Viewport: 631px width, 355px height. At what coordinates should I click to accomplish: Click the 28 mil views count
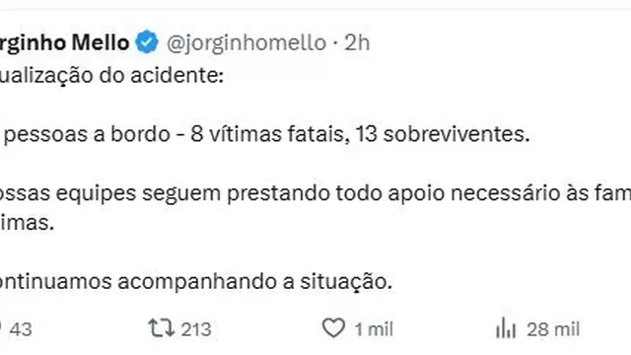pos(553,329)
